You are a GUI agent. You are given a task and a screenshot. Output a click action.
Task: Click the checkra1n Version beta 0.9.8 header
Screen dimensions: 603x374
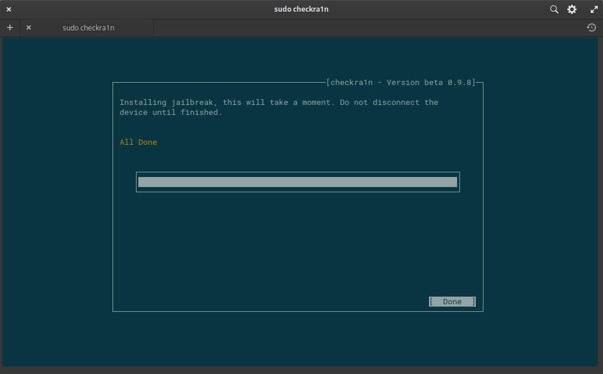[401, 83]
